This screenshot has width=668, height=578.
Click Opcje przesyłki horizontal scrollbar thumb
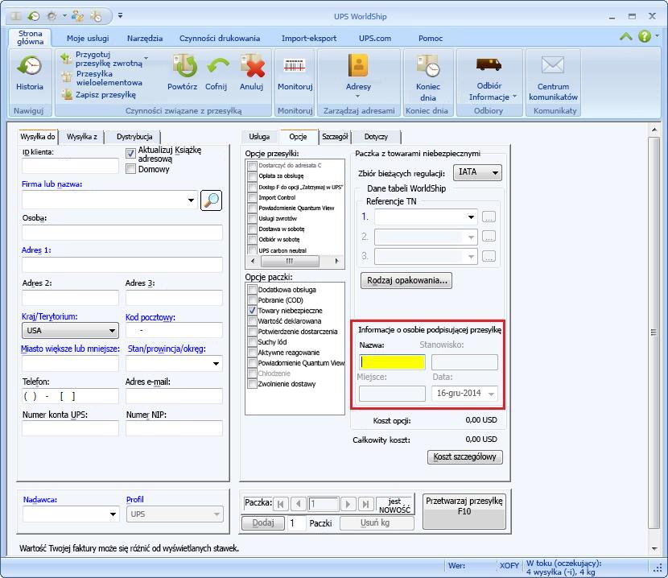(x=290, y=261)
